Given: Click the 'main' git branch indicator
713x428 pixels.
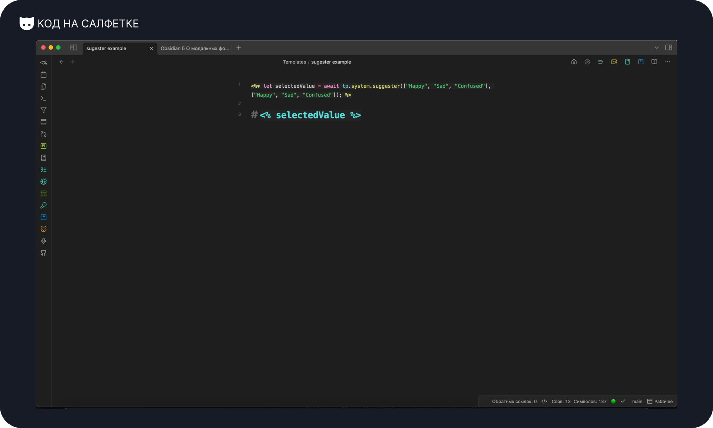Looking at the screenshot, I should pyautogui.click(x=637, y=402).
